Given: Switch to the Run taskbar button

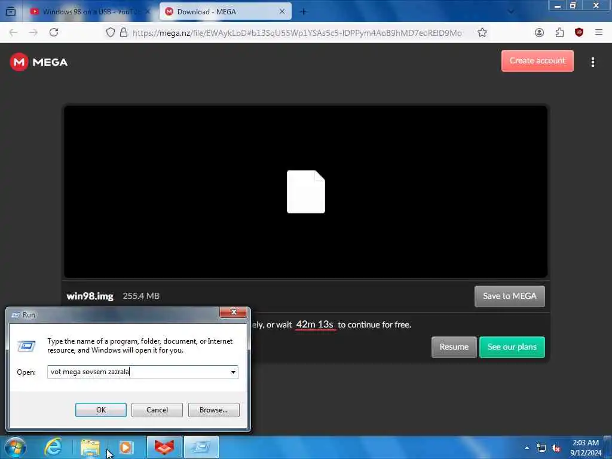Looking at the screenshot, I should 201,447.
